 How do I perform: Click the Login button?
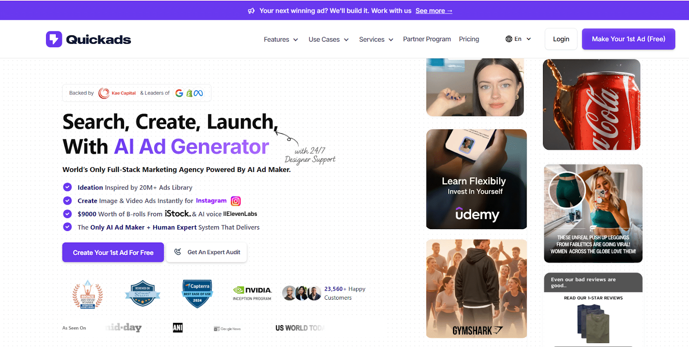pos(561,39)
